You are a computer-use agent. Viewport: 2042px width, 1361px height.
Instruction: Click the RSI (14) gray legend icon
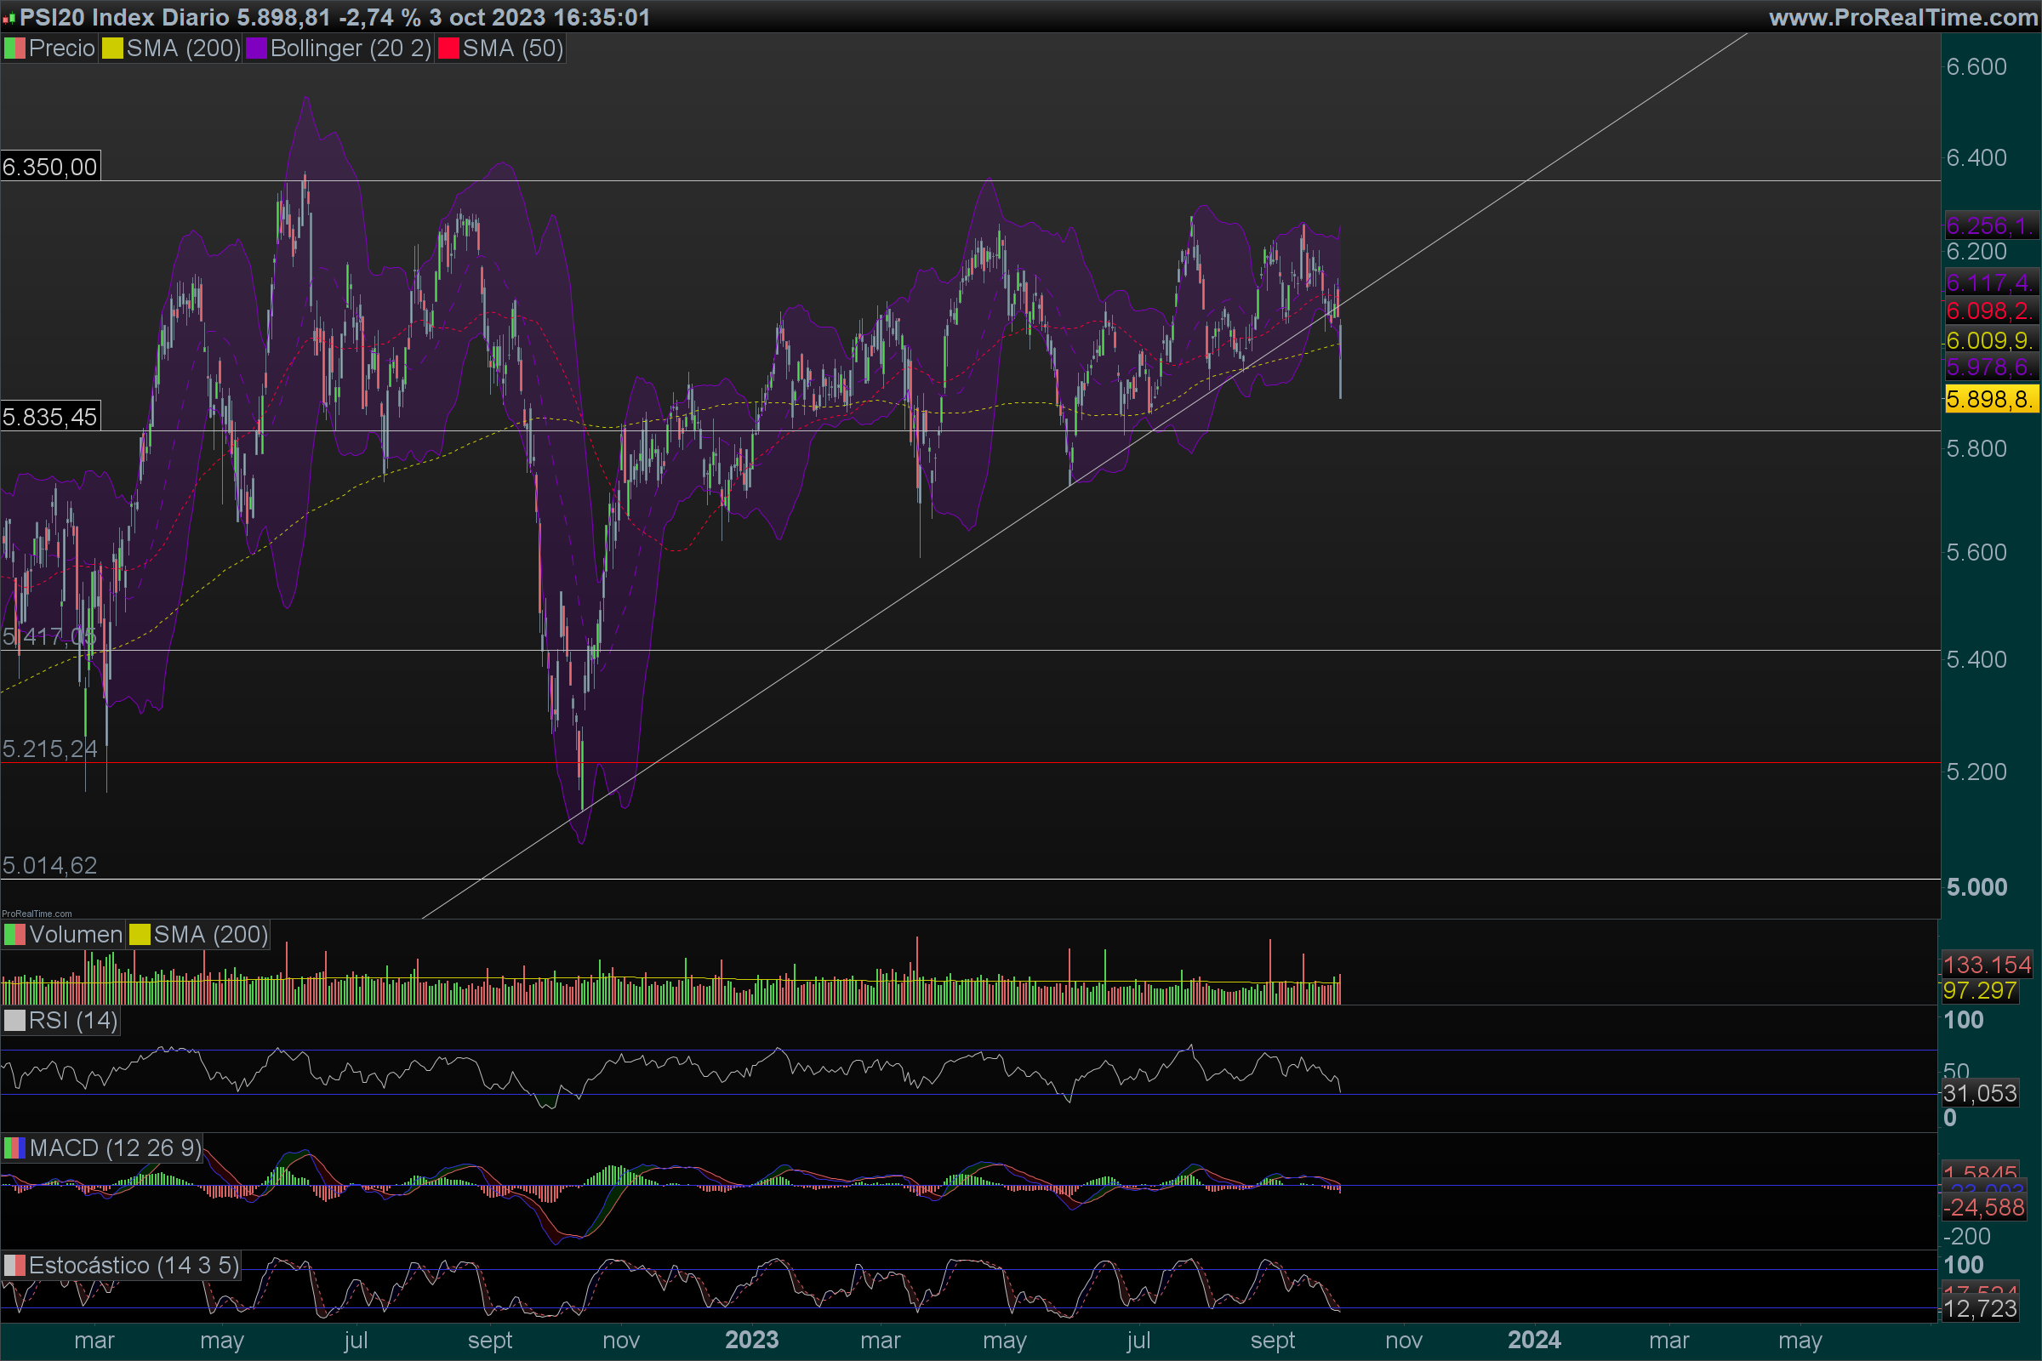(x=14, y=1021)
